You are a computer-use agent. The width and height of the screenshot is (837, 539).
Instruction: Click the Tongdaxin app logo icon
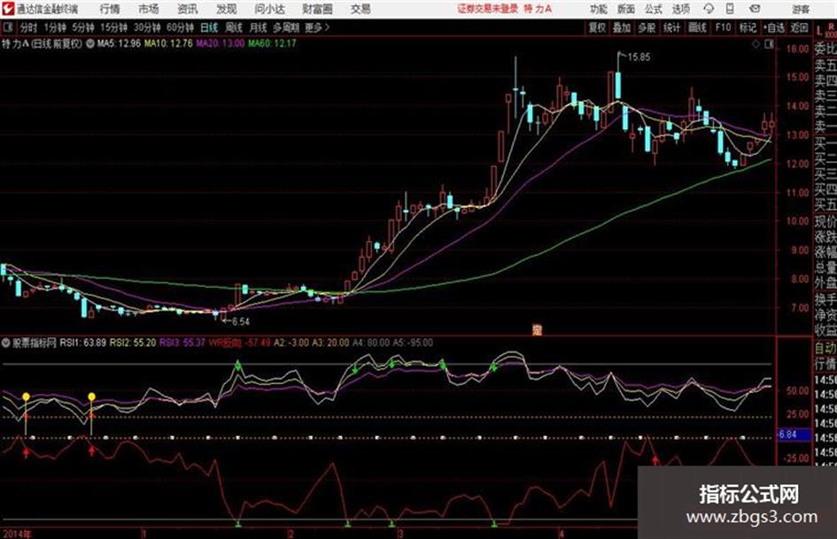pos(8,9)
